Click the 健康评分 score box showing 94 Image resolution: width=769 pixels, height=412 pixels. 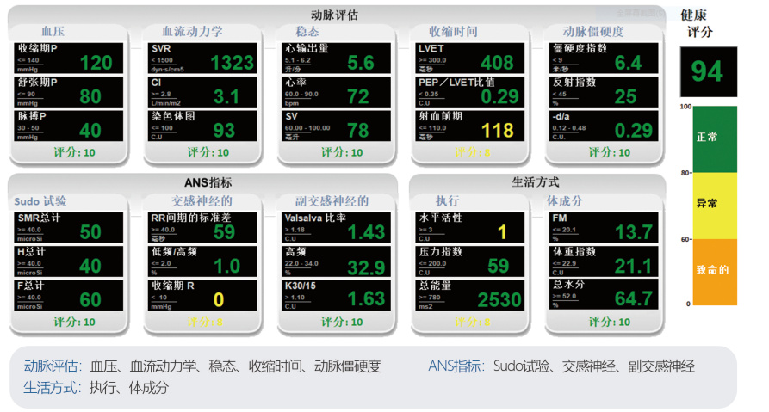pos(708,71)
